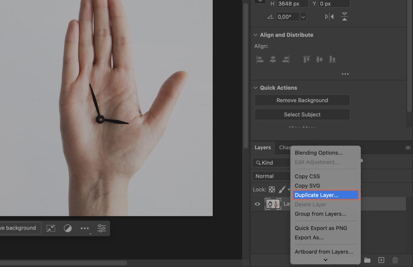The image size is (413, 267).
Task: Click the Remove Background button
Action: coord(302,100)
